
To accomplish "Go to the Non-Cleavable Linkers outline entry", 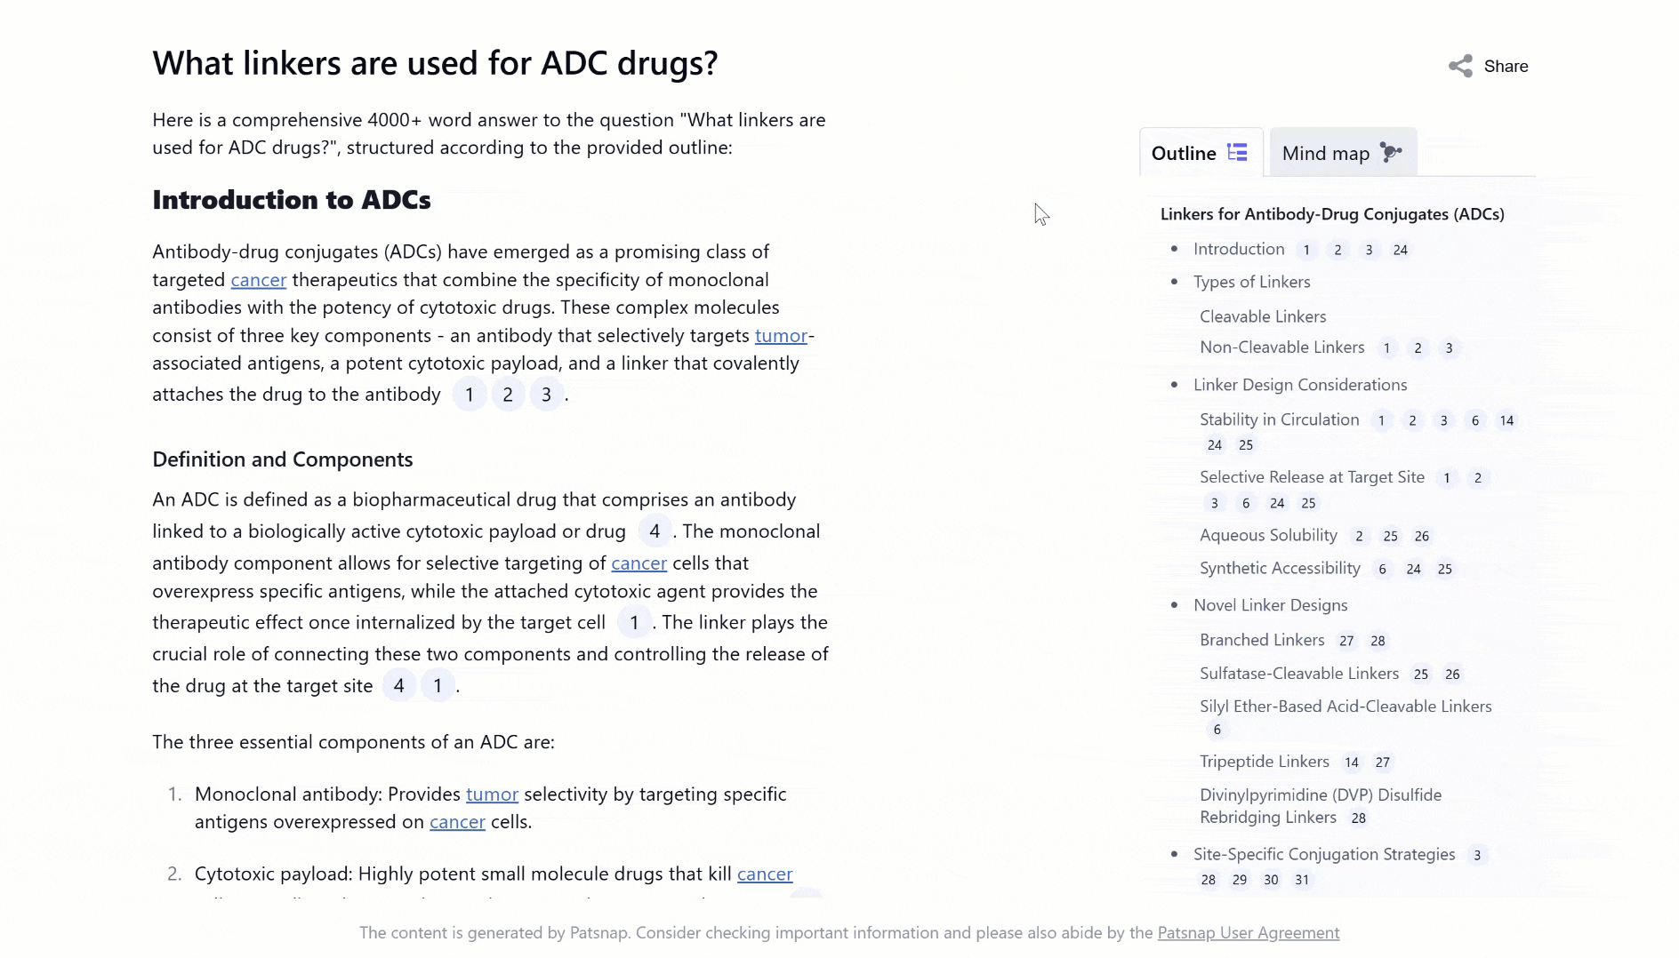I will click(x=1281, y=347).
